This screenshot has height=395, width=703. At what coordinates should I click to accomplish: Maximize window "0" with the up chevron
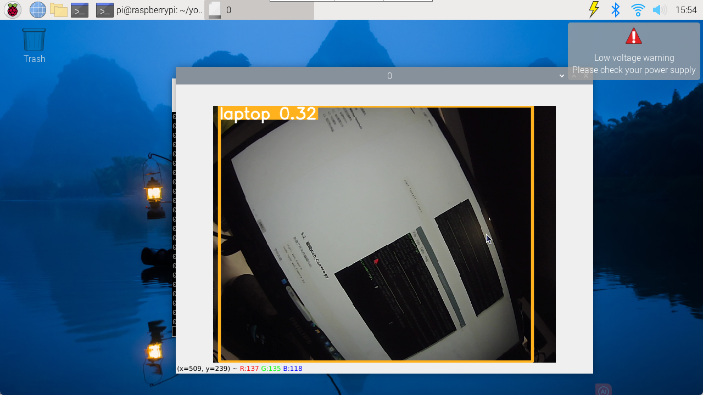point(574,76)
